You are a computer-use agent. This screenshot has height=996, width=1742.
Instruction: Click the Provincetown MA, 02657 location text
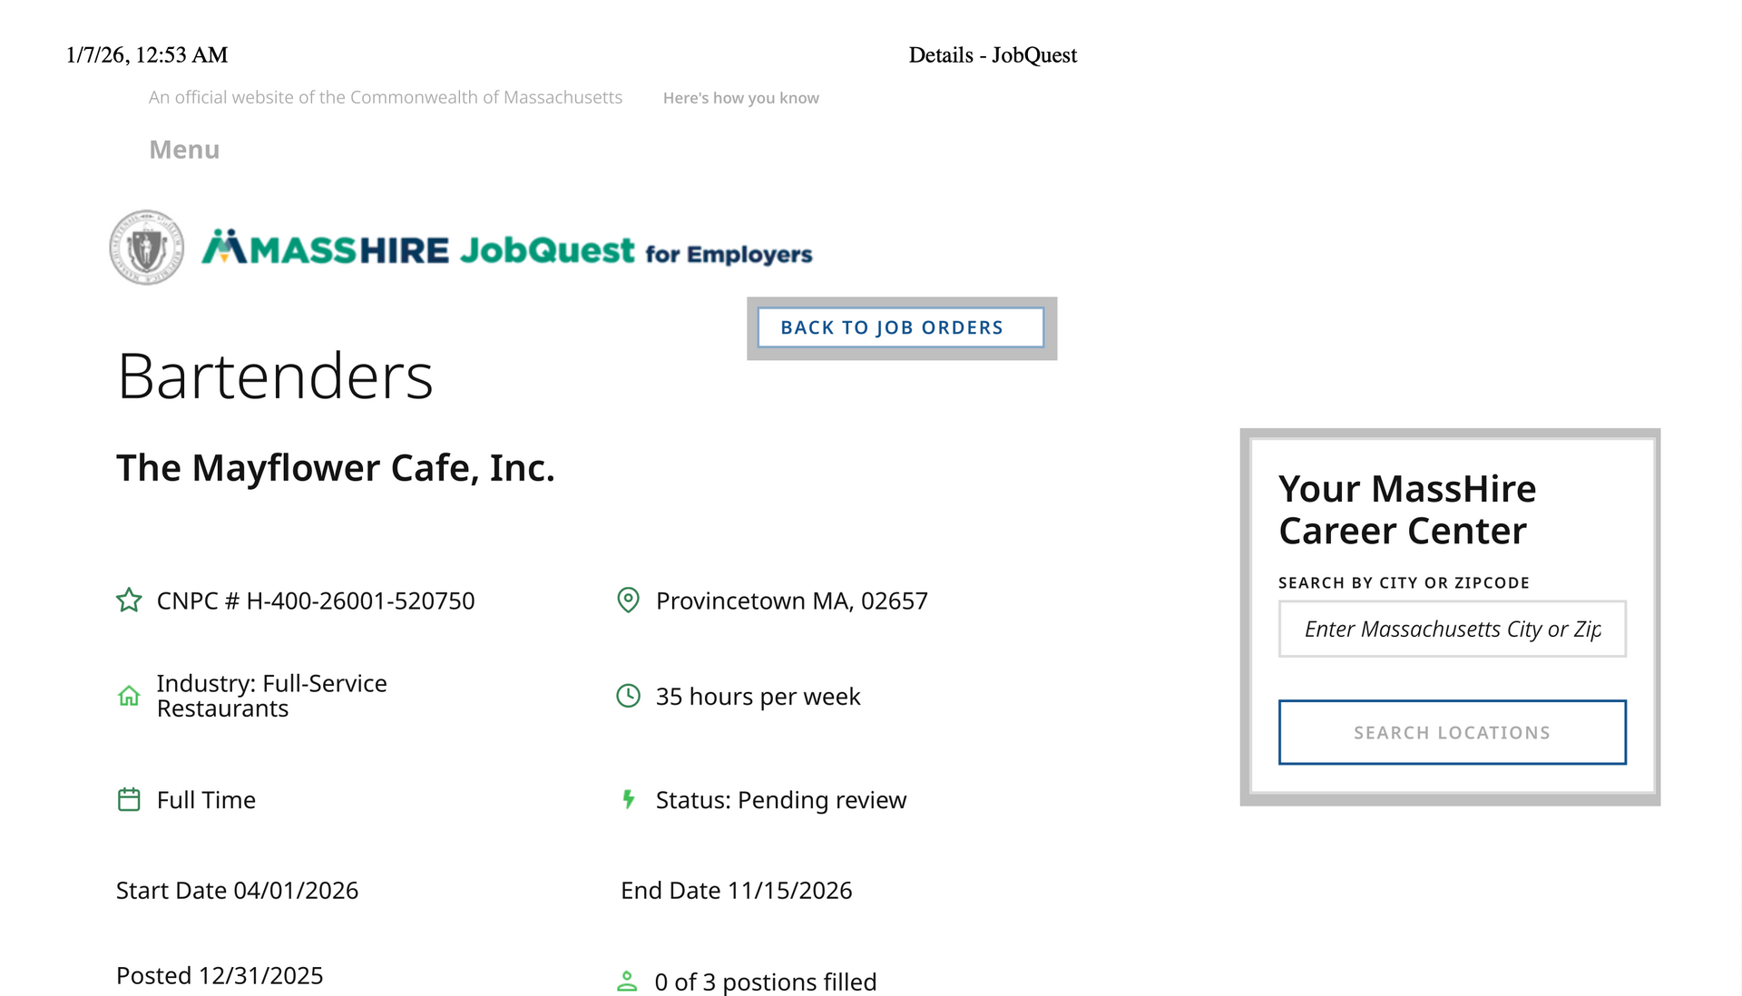point(791,601)
